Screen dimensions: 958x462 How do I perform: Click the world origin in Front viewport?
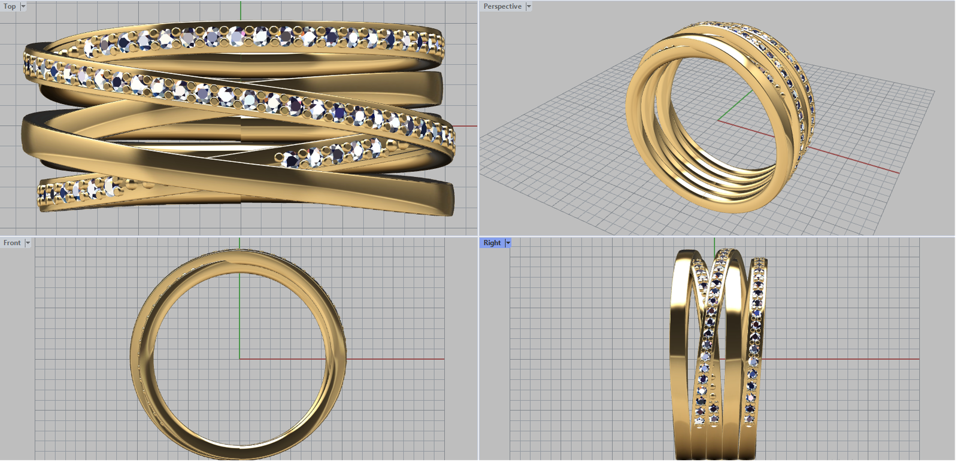point(240,359)
